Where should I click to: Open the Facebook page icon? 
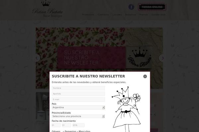[x=131, y=7]
